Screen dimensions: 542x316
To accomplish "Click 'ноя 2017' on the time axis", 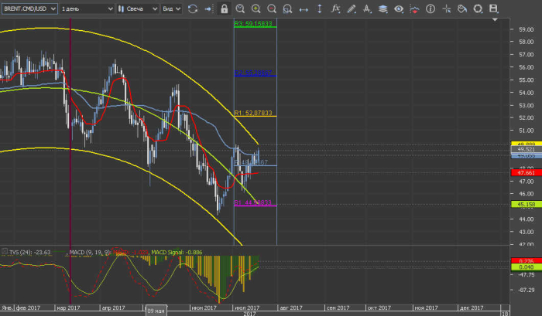I will [426, 308].
